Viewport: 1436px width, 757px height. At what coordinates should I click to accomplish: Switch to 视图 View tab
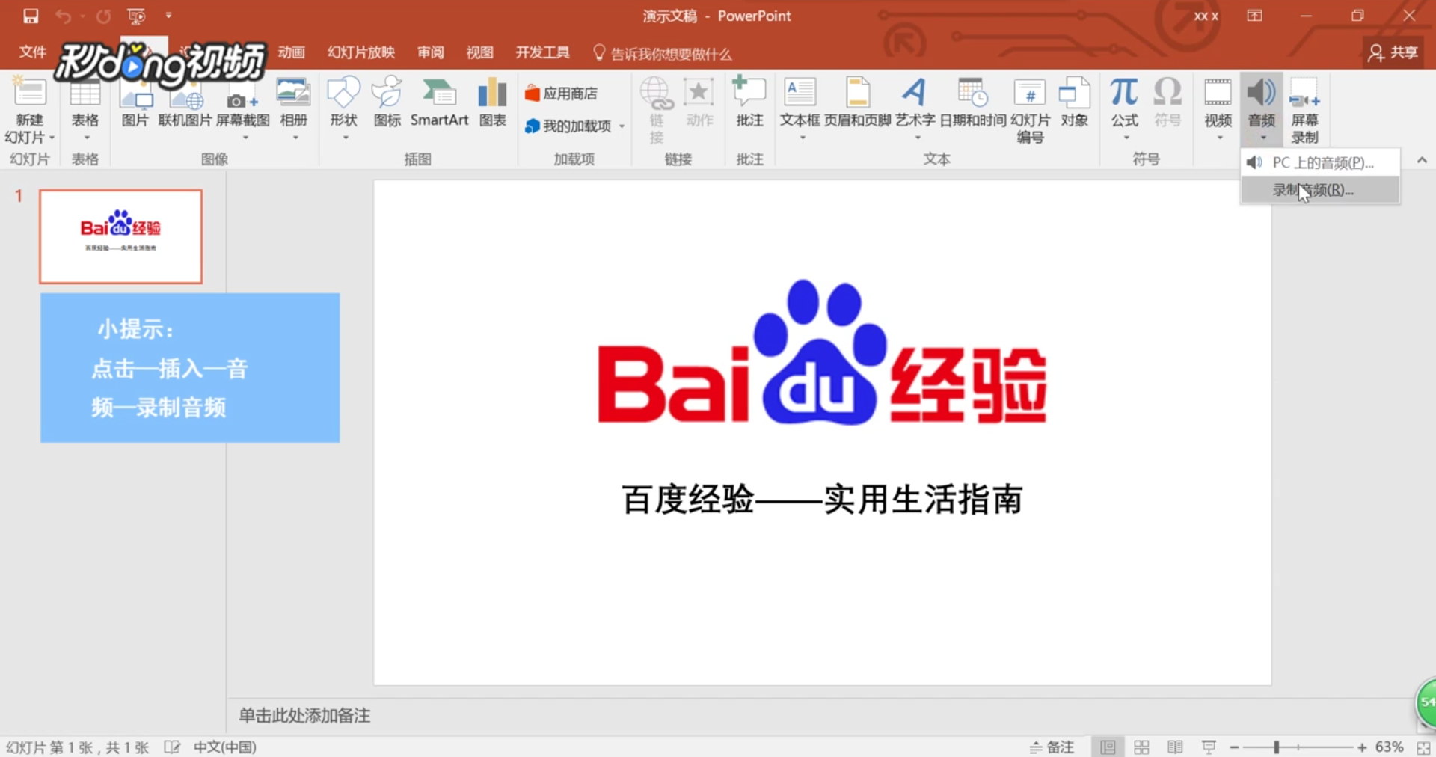click(479, 52)
